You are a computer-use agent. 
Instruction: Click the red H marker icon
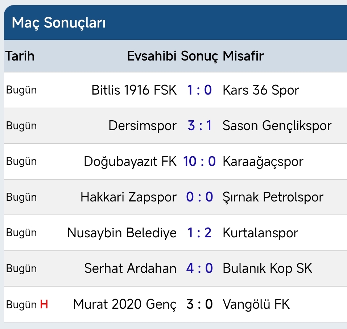(x=44, y=304)
